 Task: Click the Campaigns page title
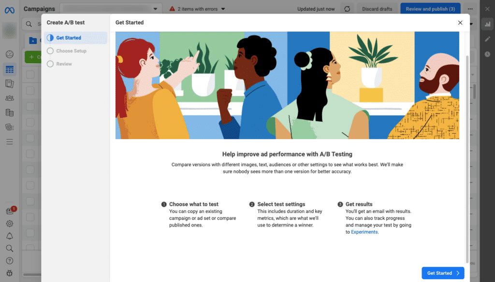click(40, 9)
